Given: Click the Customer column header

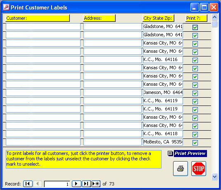Looking at the screenshot, I should 38,18.
